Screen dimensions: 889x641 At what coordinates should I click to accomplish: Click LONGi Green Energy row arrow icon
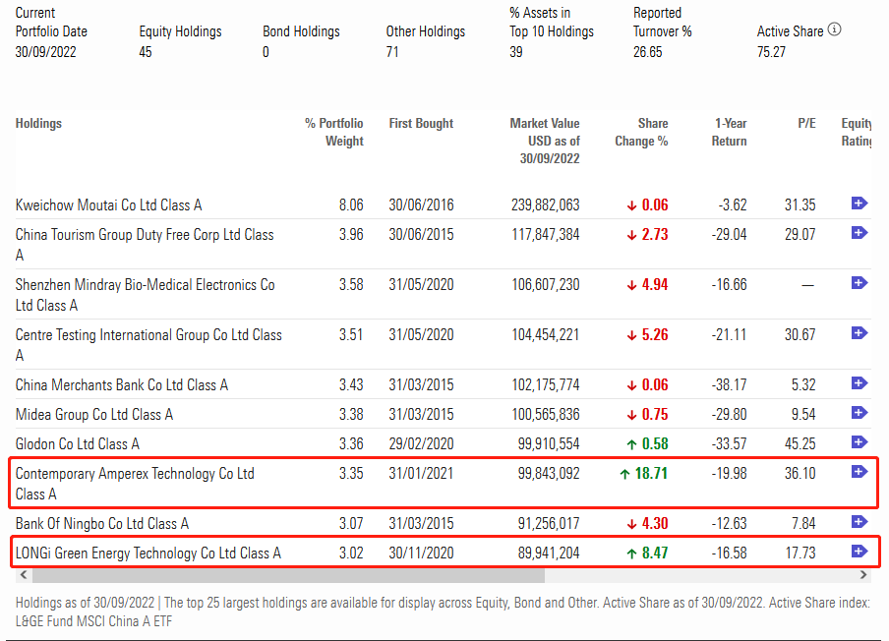click(x=859, y=552)
